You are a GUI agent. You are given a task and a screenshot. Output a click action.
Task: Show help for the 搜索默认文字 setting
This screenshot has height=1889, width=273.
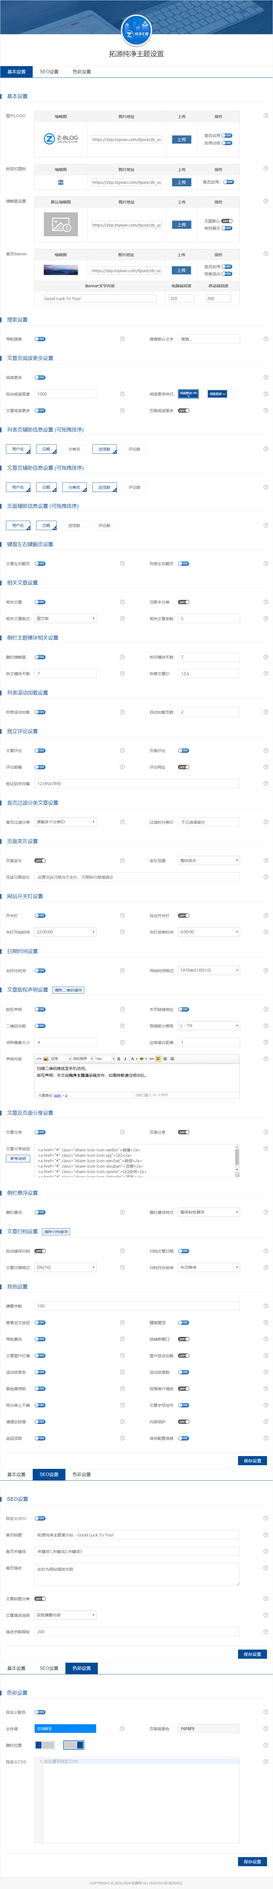pyautogui.click(x=266, y=339)
